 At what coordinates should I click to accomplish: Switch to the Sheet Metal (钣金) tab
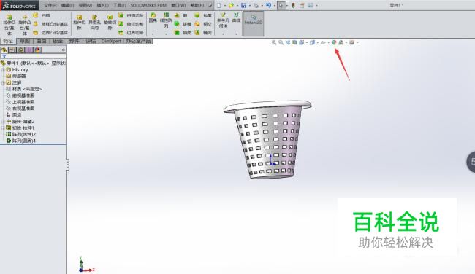(x=58, y=41)
